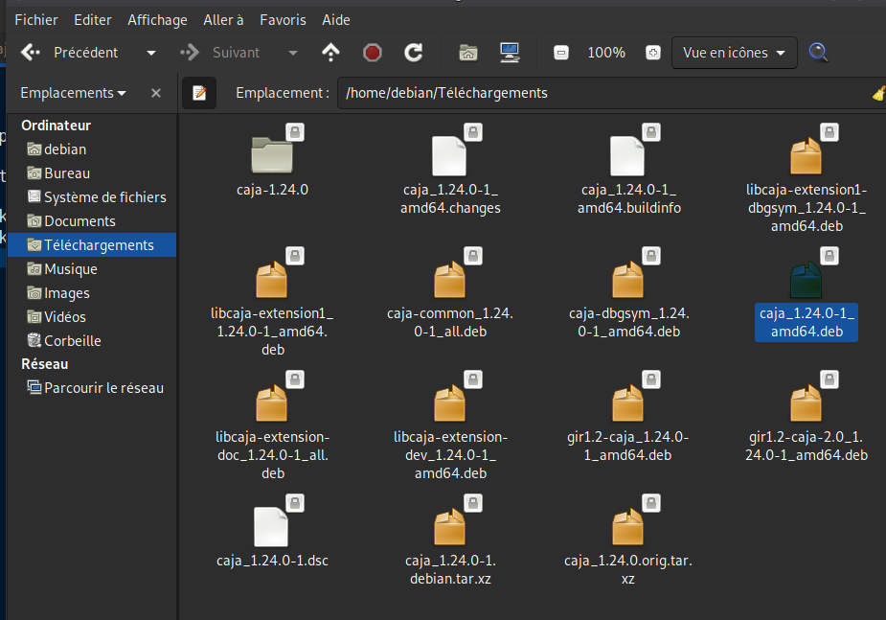
Task: Click the caja_1.24.0-1_amd64.deb selected file name
Action: [x=806, y=322]
